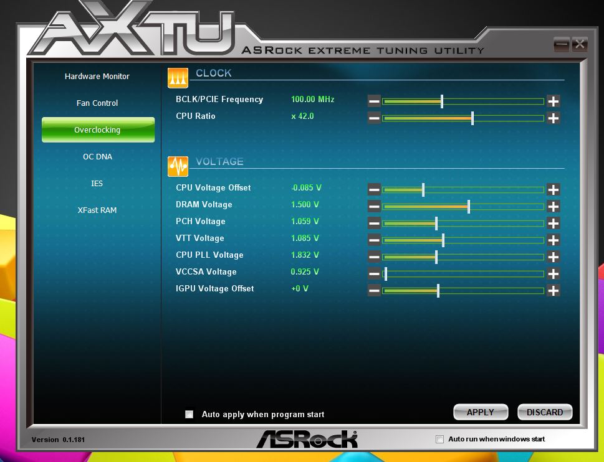Lower VCCSA Voltage minus button
The width and height of the screenshot is (604, 462).
click(374, 273)
